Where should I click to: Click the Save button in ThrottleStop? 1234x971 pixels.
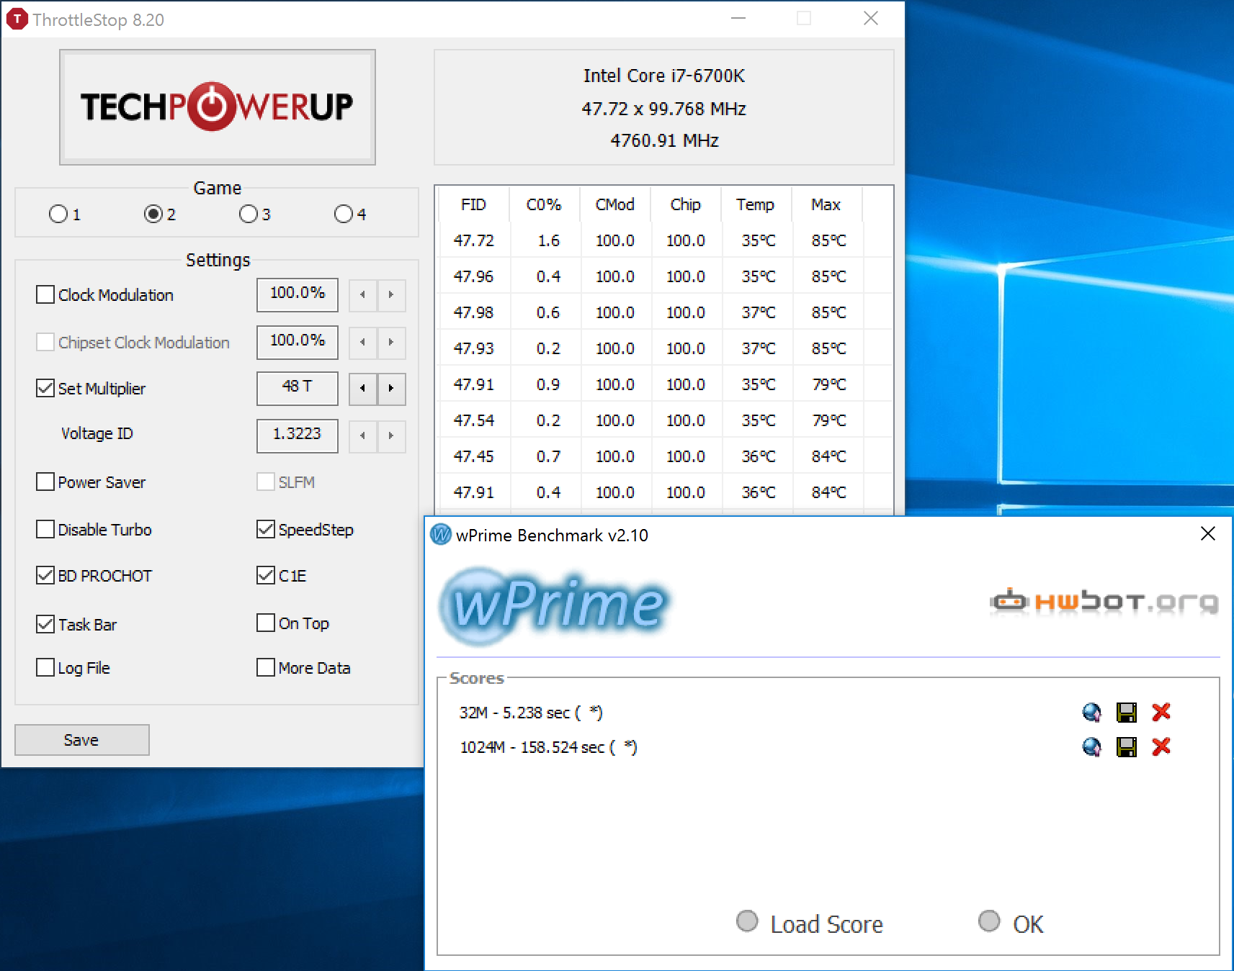(x=82, y=740)
